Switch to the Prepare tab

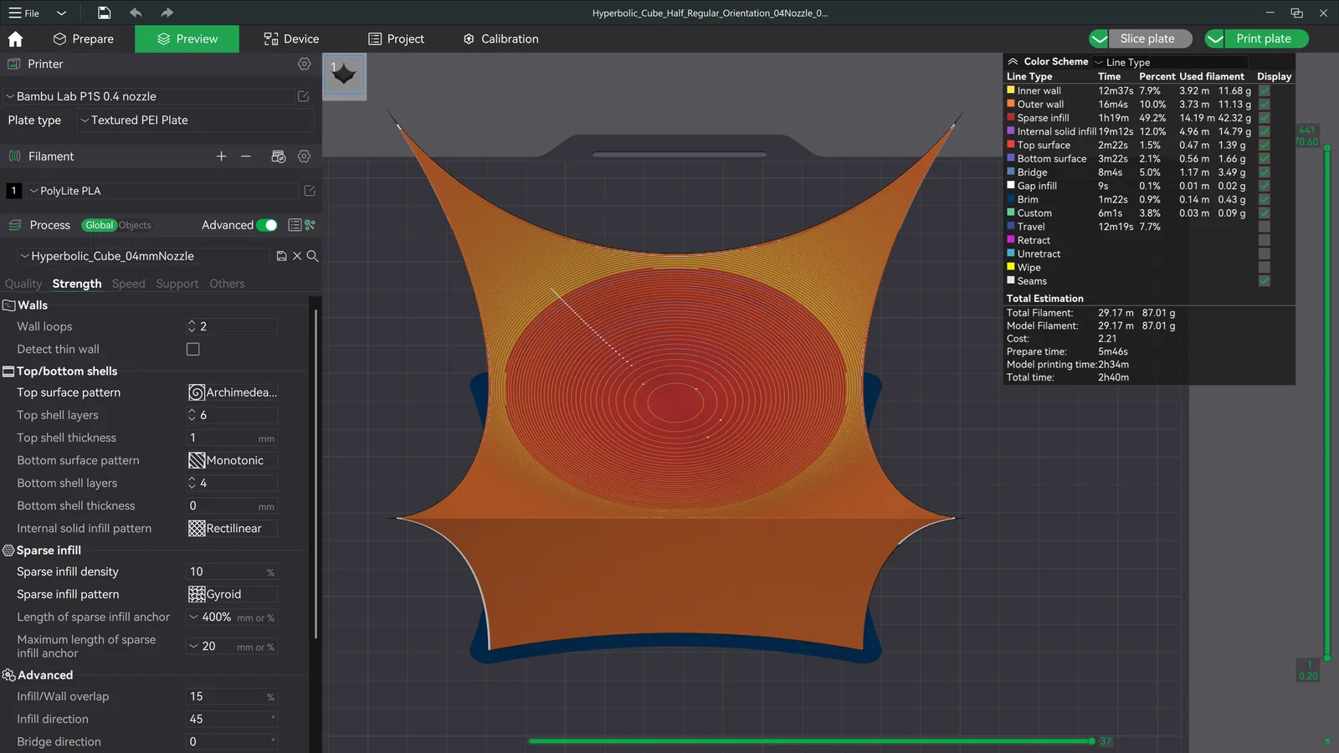(84, 39)
